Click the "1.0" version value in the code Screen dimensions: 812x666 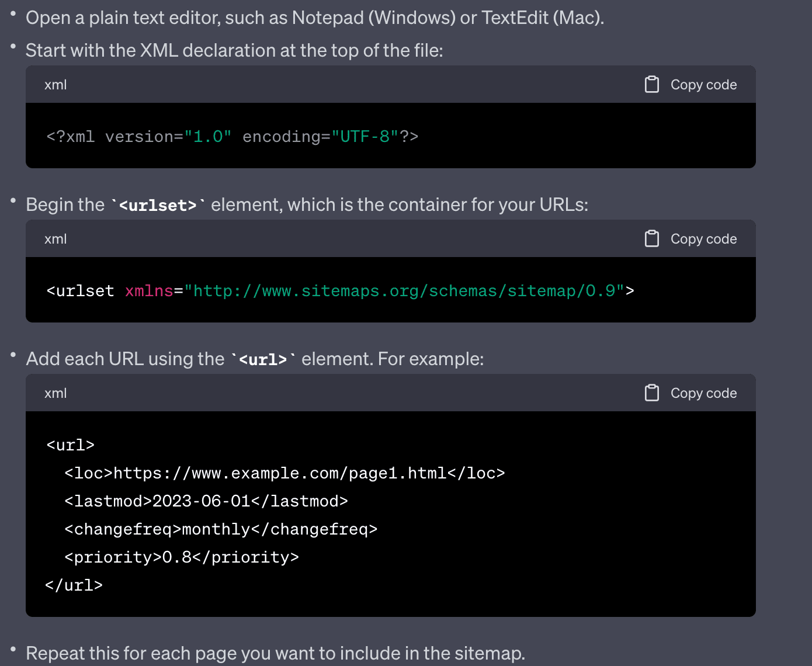pyautogui.click(x=208, y=137)
